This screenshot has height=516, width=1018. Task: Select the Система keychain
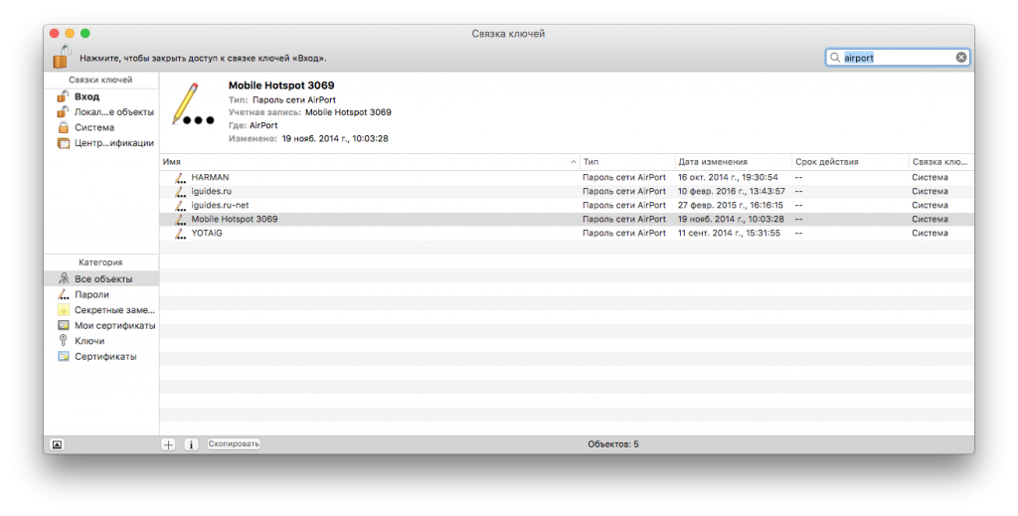[x=93, y=127]
